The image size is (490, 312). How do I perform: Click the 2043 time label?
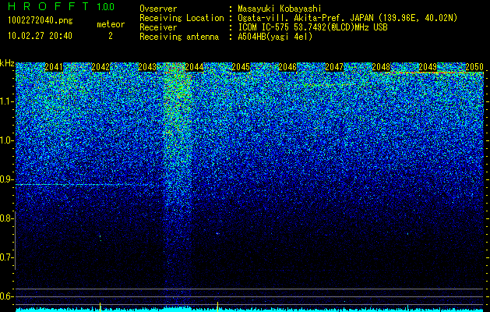pyautogui.click(x=147, y=67)
